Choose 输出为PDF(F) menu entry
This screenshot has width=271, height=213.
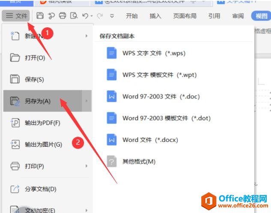click(48, 123)
